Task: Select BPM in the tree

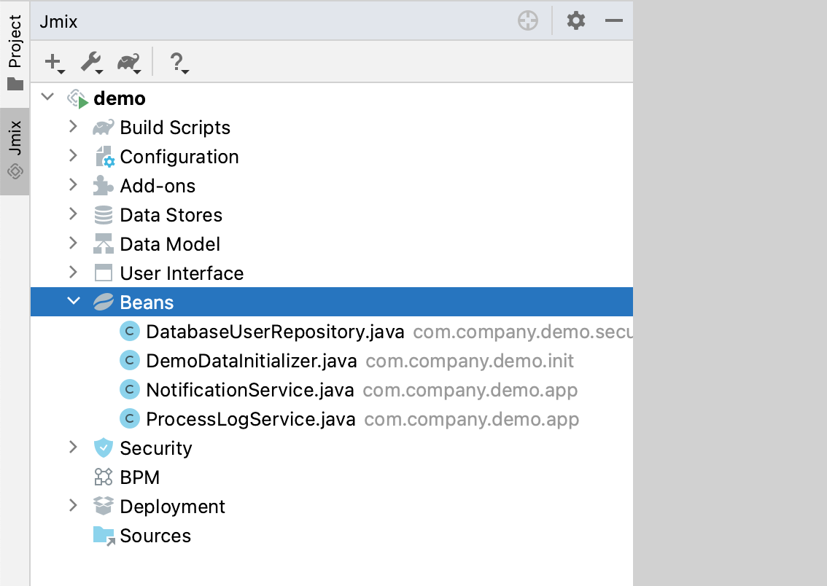Action: coord(140,477)
